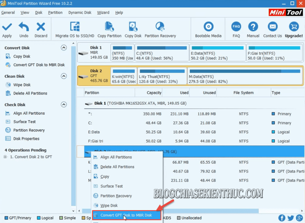Click the Undo arrow icon
The width and height of the screenshot is (305, 223).
(x=24, y=27)
